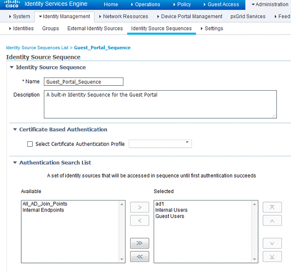Remove all sources double left arrow

[139, 256]
